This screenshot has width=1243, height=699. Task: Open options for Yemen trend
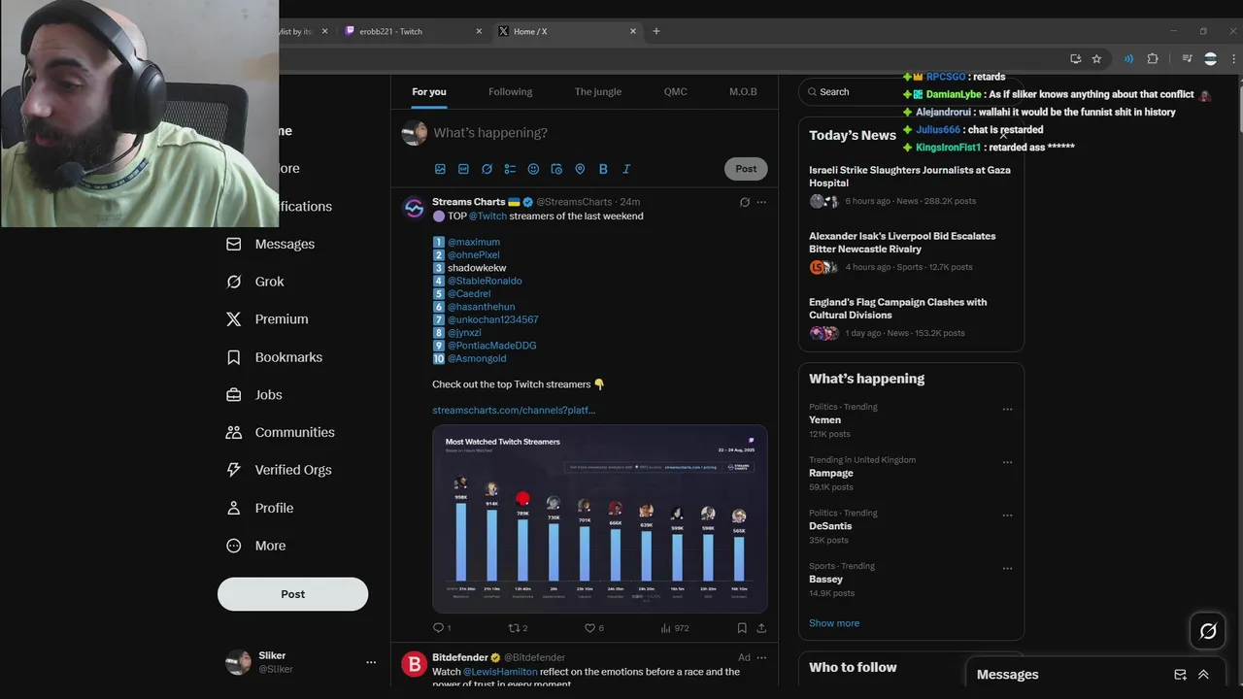click(1007, 409)
